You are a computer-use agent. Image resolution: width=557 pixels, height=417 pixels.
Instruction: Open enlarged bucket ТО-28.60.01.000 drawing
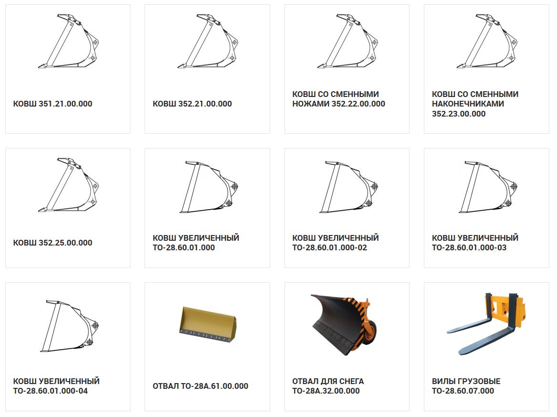(x=209, y=187)
